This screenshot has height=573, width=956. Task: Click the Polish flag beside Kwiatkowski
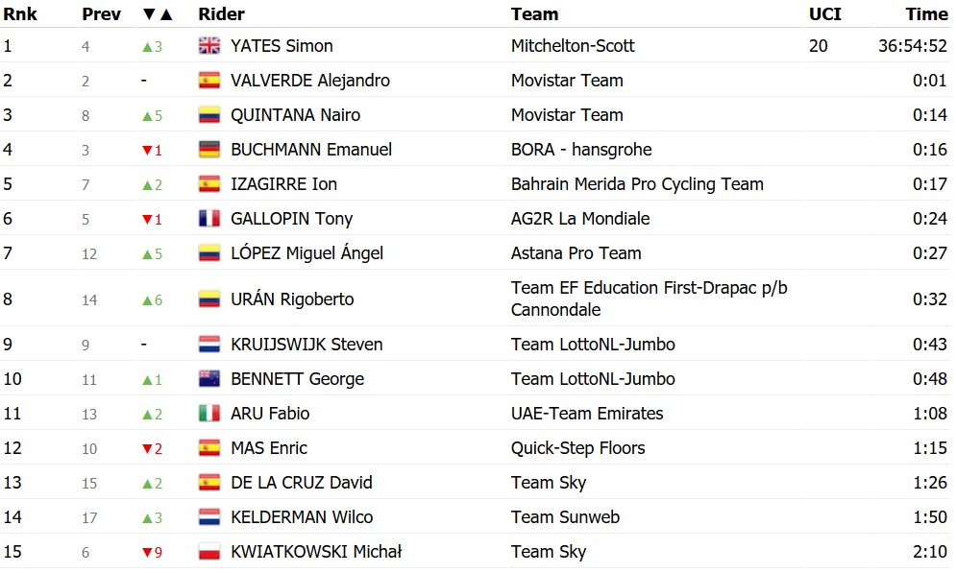click(x=208, y=552)
